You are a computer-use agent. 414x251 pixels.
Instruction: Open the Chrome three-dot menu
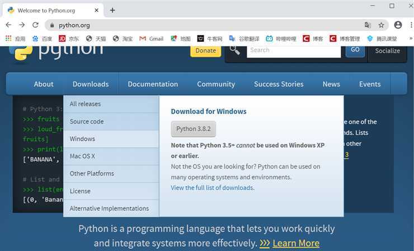(x=411, y=25)
